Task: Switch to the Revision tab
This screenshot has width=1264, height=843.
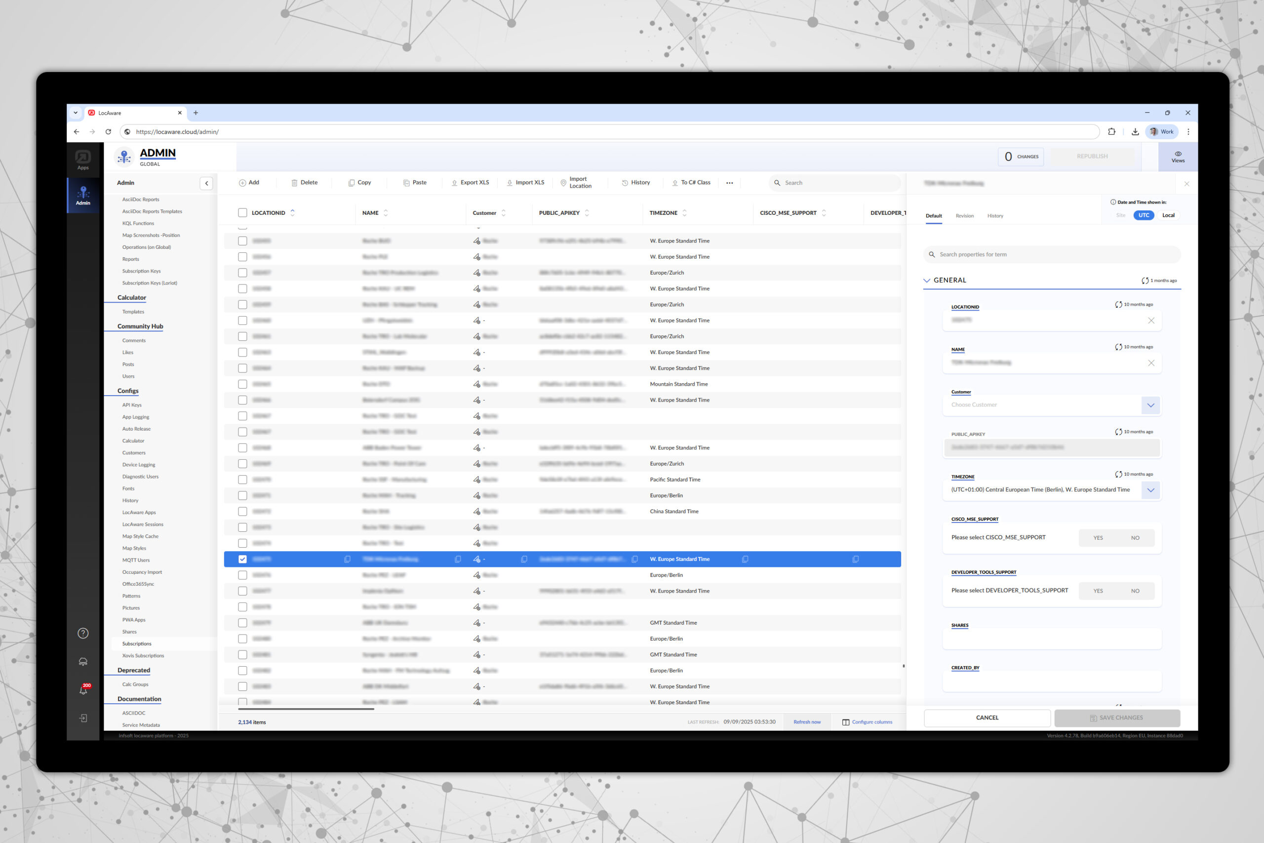Action: pyautogui.click(x=964, y=216)
